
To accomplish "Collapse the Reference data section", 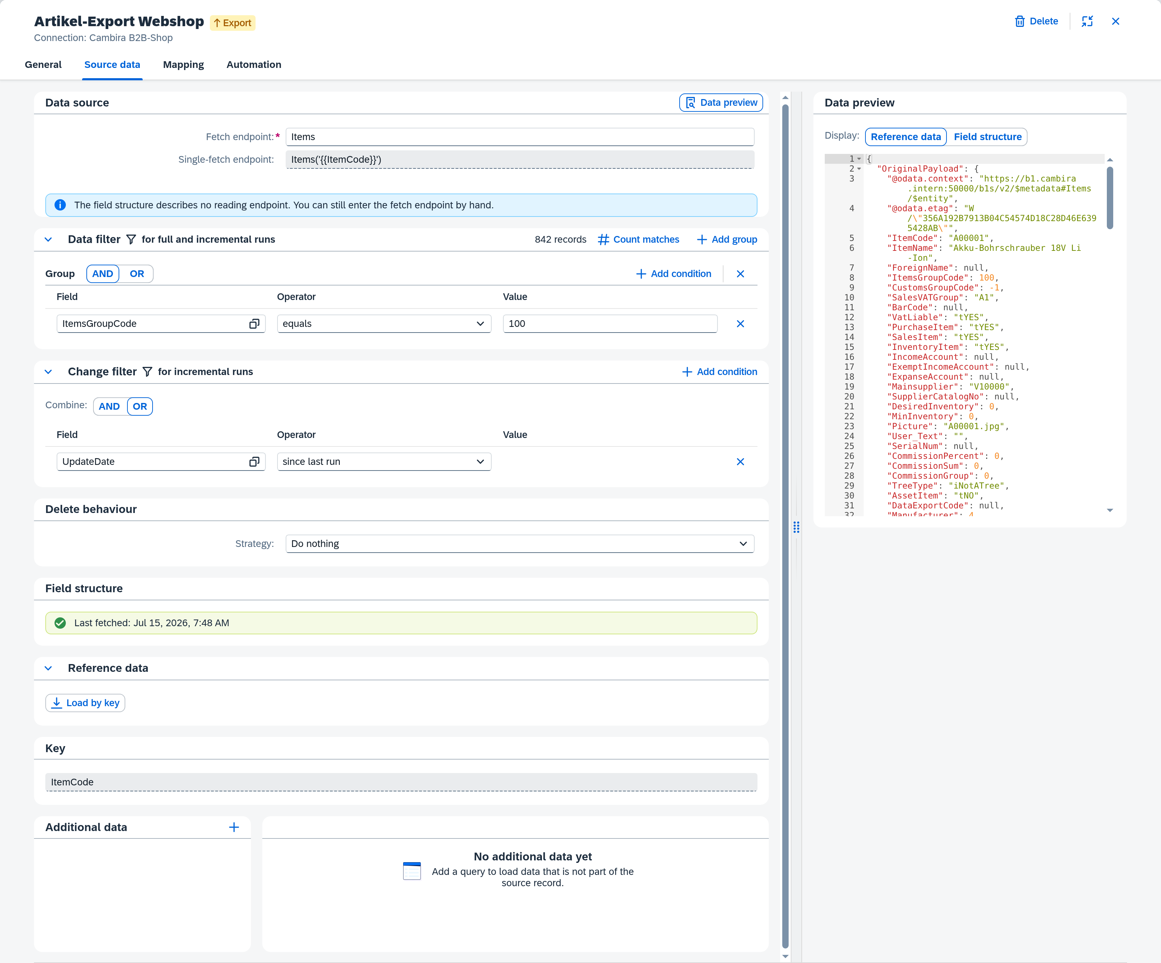I will (x=48, y=668).
